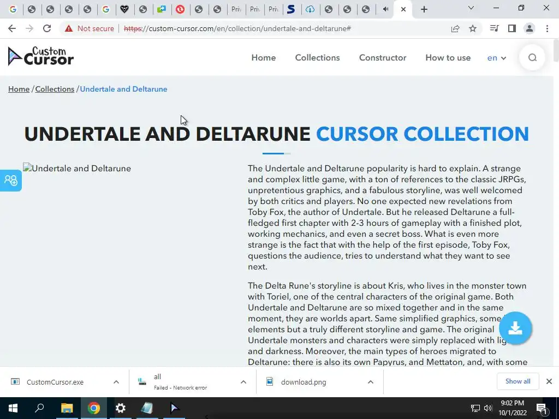
Task: Switch to the green arrows icon tab
Action: [162, 9]
